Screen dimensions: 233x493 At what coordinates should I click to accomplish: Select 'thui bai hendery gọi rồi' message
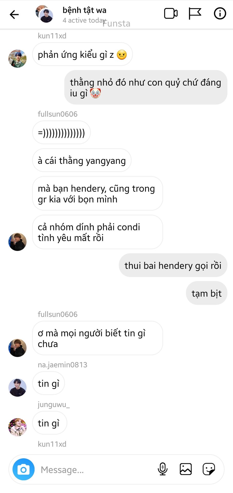point(173,265)
